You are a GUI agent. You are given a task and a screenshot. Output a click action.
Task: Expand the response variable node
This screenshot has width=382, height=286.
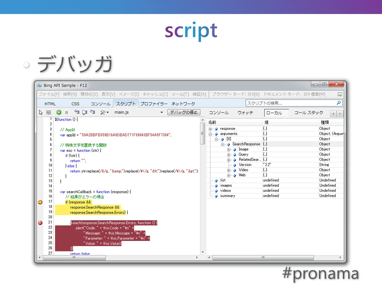[210, 129]
